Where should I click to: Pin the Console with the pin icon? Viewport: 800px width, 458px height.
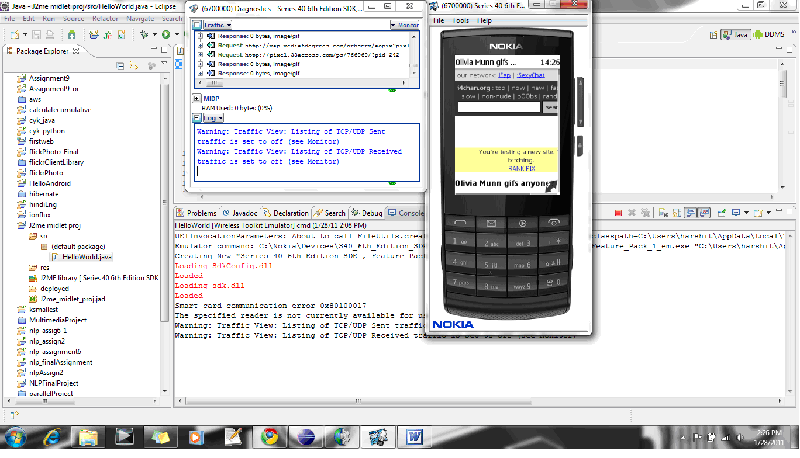[722, 213]
